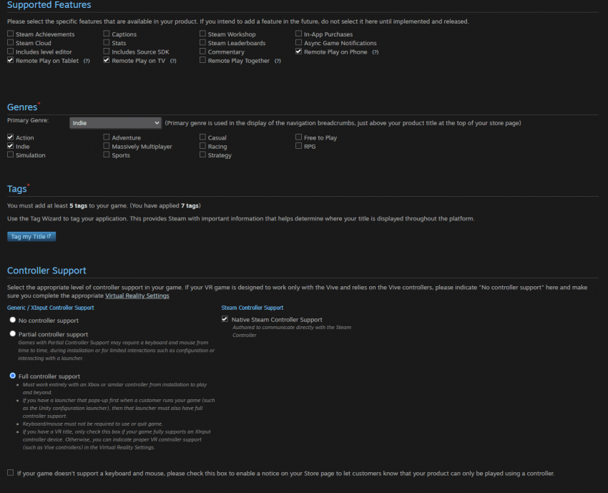Open the Virtual Reality Settings link
This screenshot has height=493, width=608.
[137, 296]
